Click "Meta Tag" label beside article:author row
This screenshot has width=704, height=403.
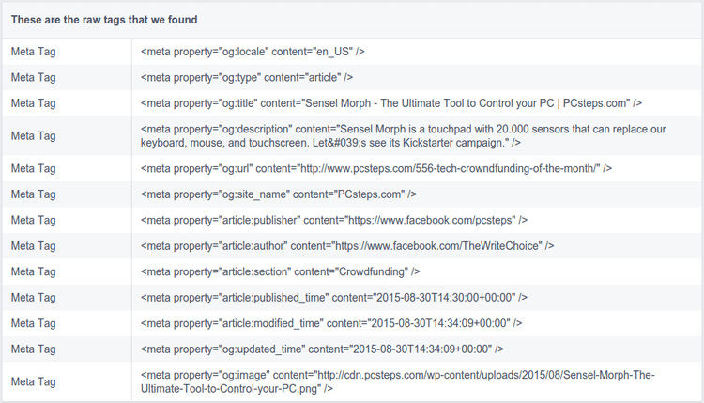tap(33, 246)
